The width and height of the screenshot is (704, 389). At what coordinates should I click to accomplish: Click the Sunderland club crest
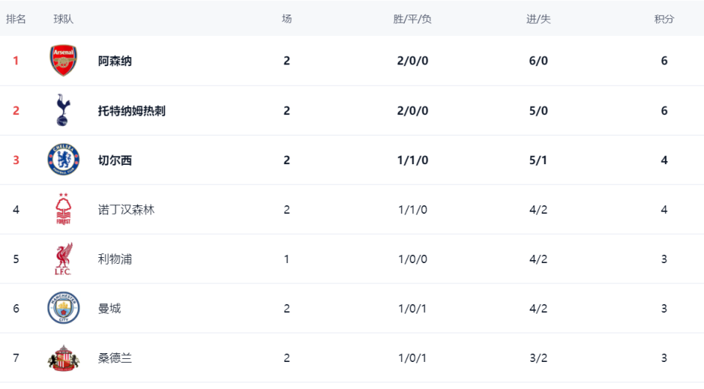pyautogui.click(x=63, y=358)
